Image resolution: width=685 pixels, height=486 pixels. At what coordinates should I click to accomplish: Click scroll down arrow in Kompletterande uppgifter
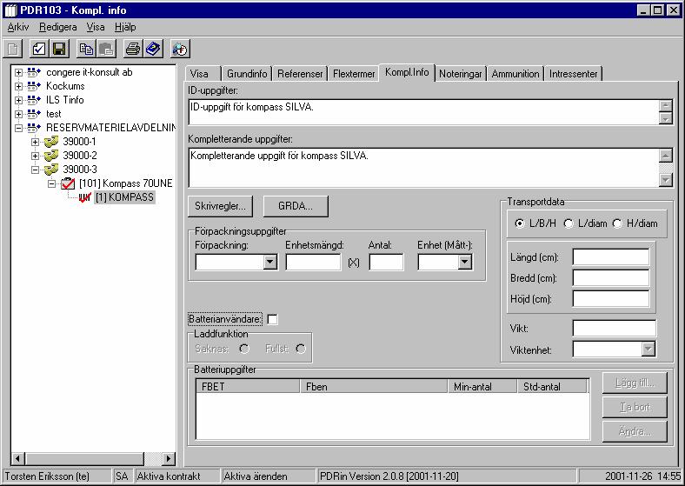tap(665, 180)
